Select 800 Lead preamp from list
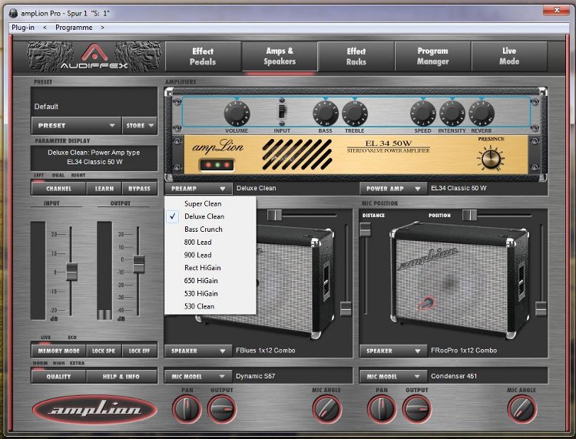Image resolution: width=576 pixels, height=439 pixels. coord(210,243)
